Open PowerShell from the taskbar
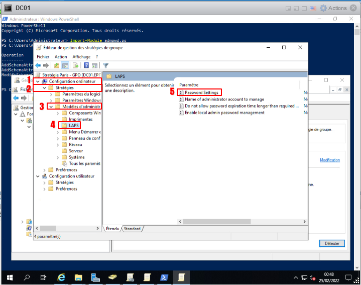Screen dimensions: 361x285 pos(164,277)
